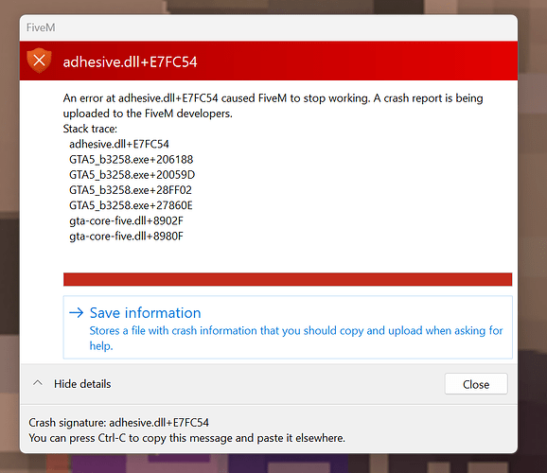The height and width of the screenshot is (473, 547).
Task: Collapse details with the chevron arrow
Action: [x=38, y=383]
